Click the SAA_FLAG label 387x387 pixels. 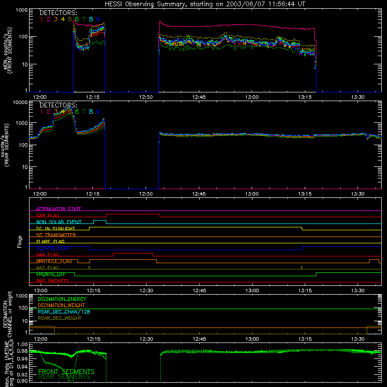click(47, 254)
